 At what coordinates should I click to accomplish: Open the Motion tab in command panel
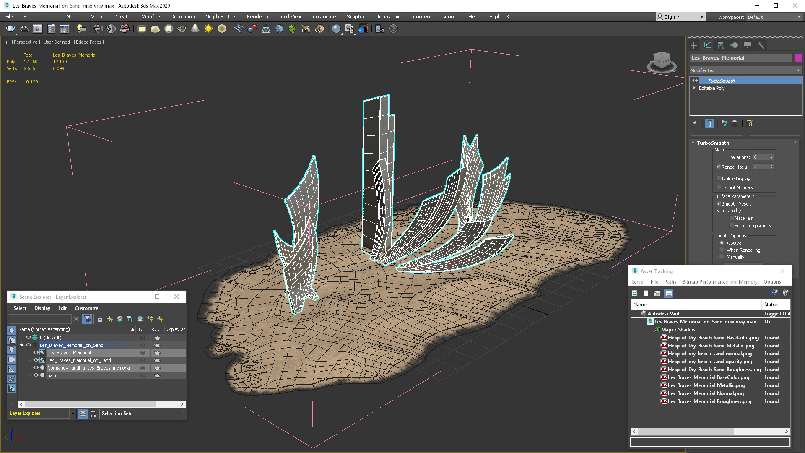coord(734,45)
